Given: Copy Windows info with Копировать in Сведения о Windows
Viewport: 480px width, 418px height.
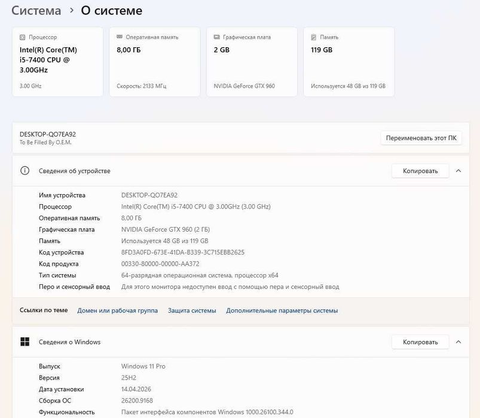Looking at the screenshot, I should tap(420, 342).
